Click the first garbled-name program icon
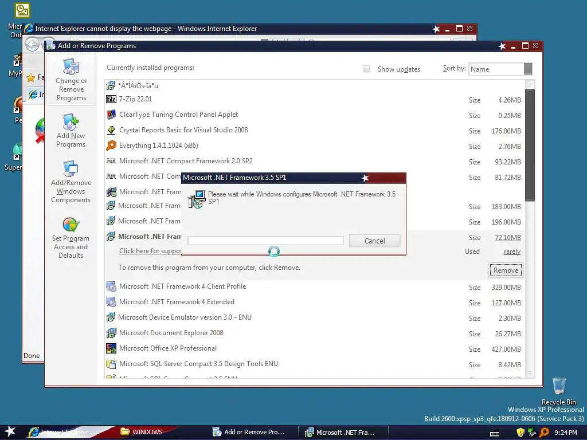587x440 pixels. pos(111,86)
